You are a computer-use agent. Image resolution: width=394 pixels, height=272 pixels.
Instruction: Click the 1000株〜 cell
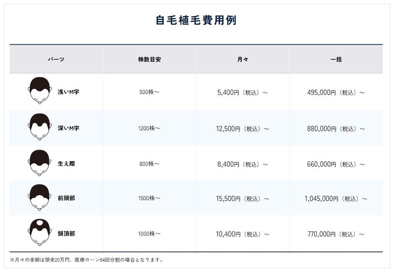coord(150,233)
